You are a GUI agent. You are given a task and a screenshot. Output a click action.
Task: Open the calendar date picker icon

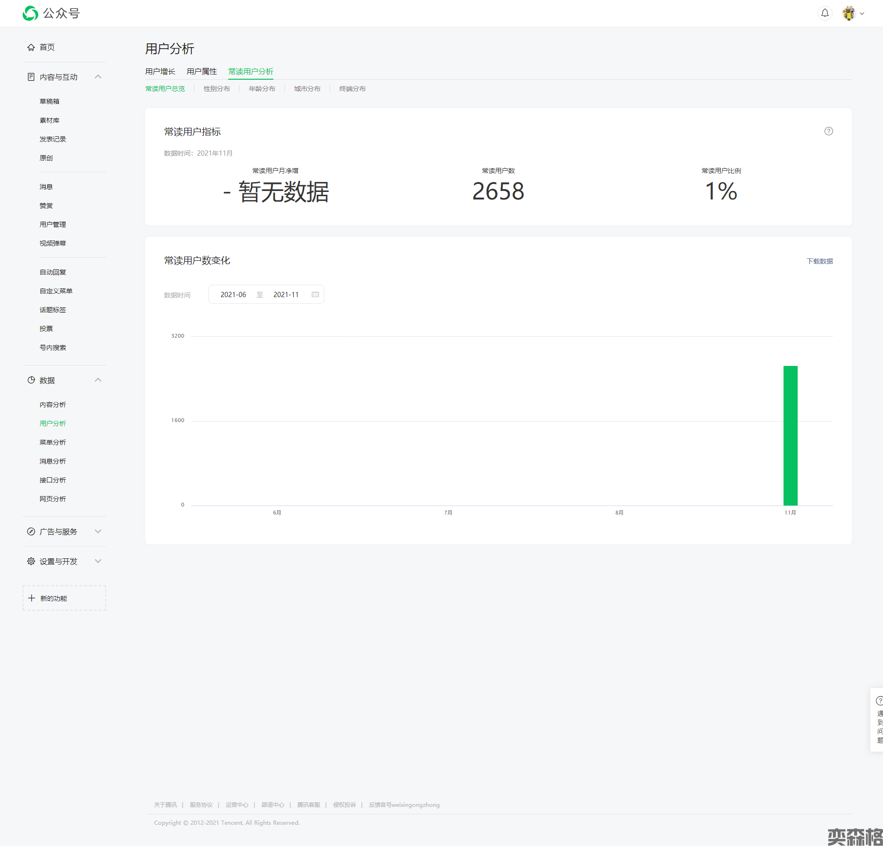point(315,295)
